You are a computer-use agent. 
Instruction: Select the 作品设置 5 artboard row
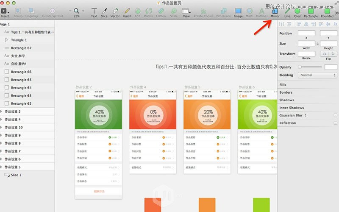click(27, 167)
